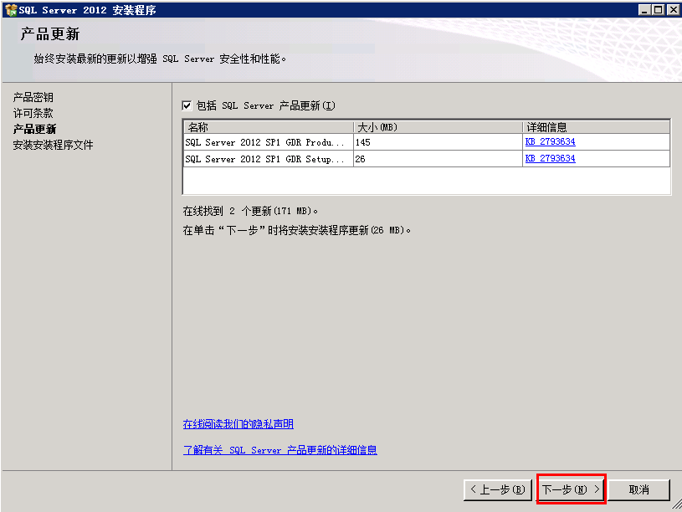The height and width of the screenshot is (512, 682).
Task: Click the SQL Server setup title bar icon
Action: (10, 9)
